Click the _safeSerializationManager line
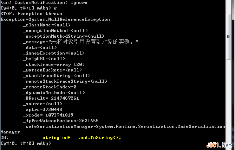Image resolution: width=235 pixels, height=150 pixels. coord(124,126)
